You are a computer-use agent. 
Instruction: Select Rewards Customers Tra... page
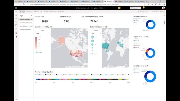[x=26, y=19]
